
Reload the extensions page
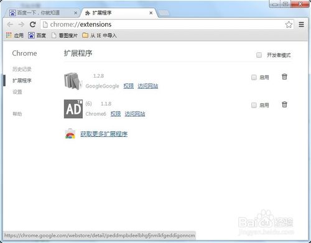[33, 24]
